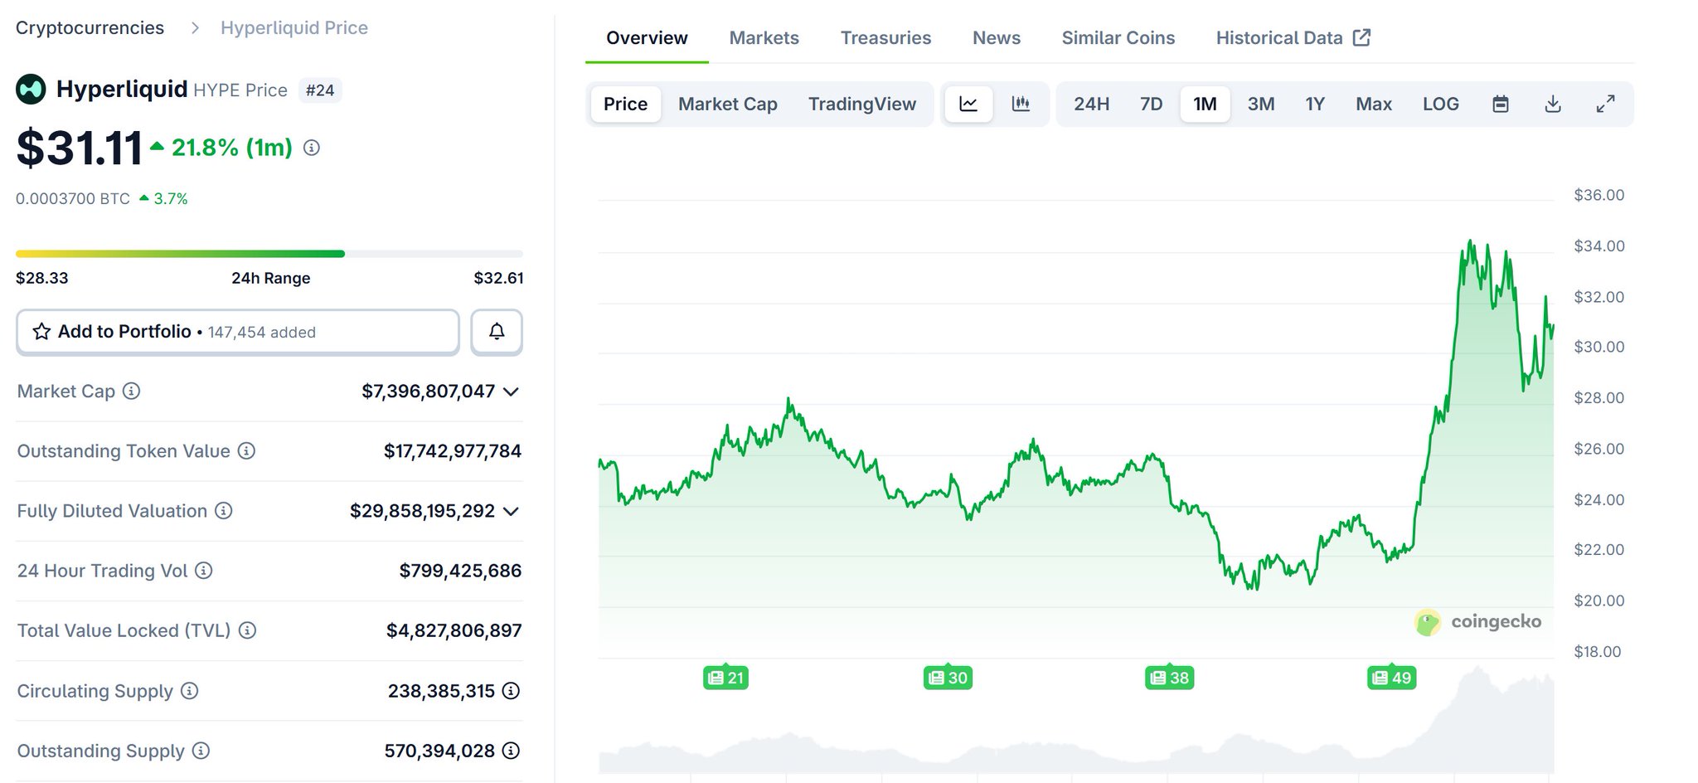Switch to the Similar Coins tab
1698x783 pixels.
1118,38
